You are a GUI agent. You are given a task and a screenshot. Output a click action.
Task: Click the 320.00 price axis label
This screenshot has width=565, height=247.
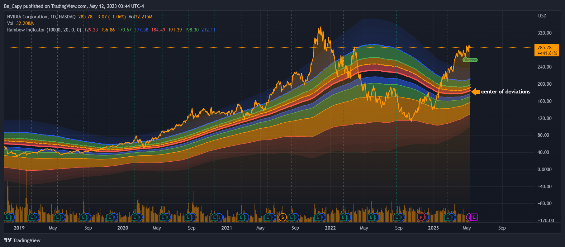pos(544,33)
